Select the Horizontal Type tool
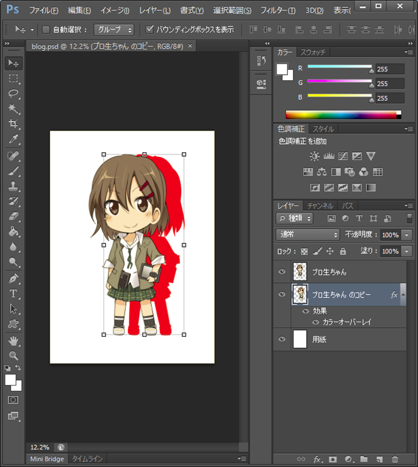418x467 pixels. 13,294
